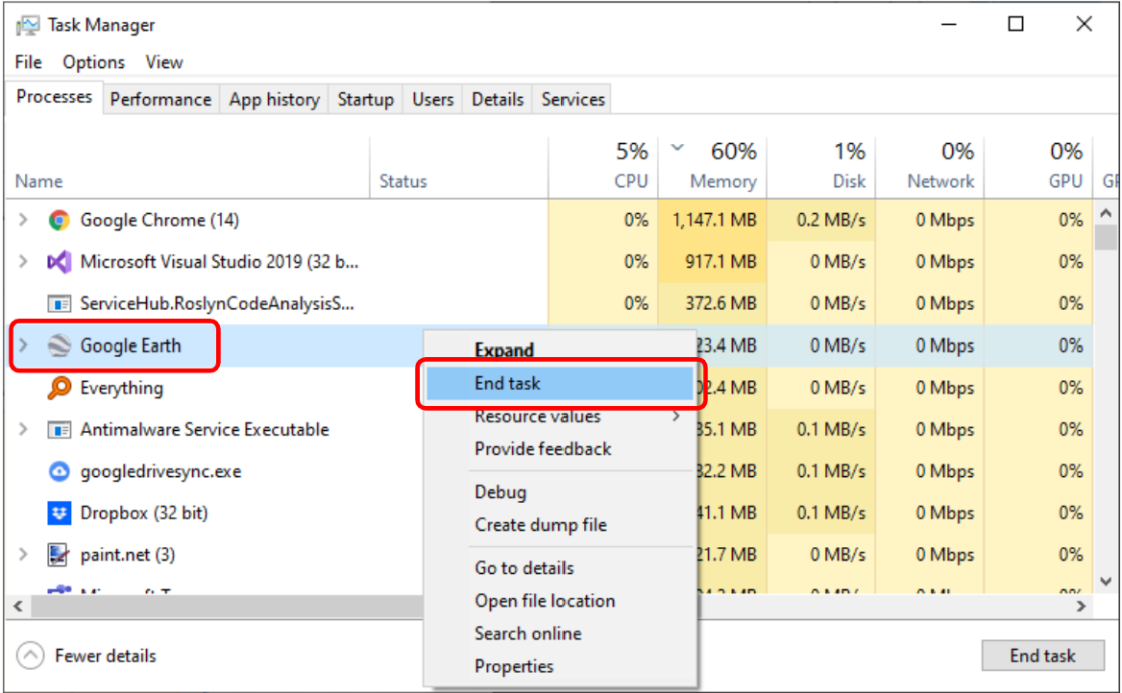1122x693 pixels.
Task: Click Chrome's 1,147.1 MB memory value
Action: [x=714, y=220]
